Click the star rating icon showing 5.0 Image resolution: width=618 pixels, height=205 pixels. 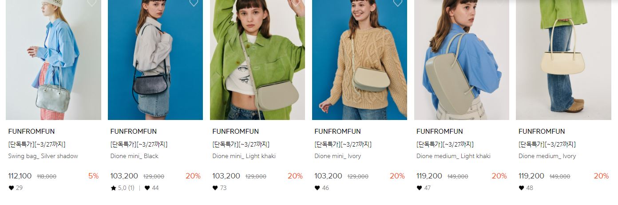113,188
